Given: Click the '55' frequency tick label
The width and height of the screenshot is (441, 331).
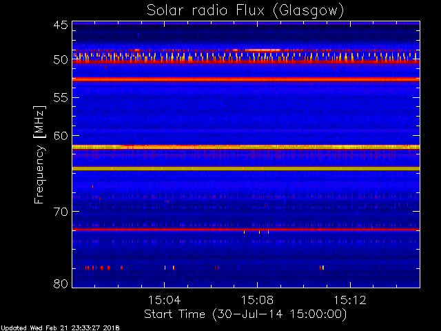Looking at the screenshot, I should [61, 98].
